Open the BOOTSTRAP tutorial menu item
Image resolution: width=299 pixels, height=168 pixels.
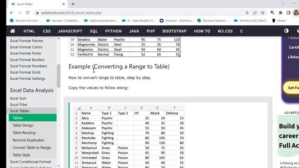pyautogui.click(x=174, y=31)
